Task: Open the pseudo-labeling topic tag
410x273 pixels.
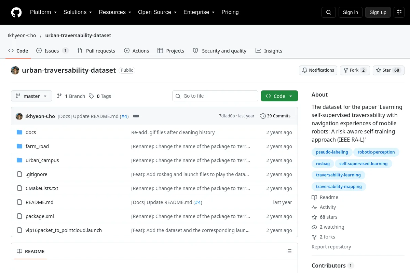Action: point(332,152)
